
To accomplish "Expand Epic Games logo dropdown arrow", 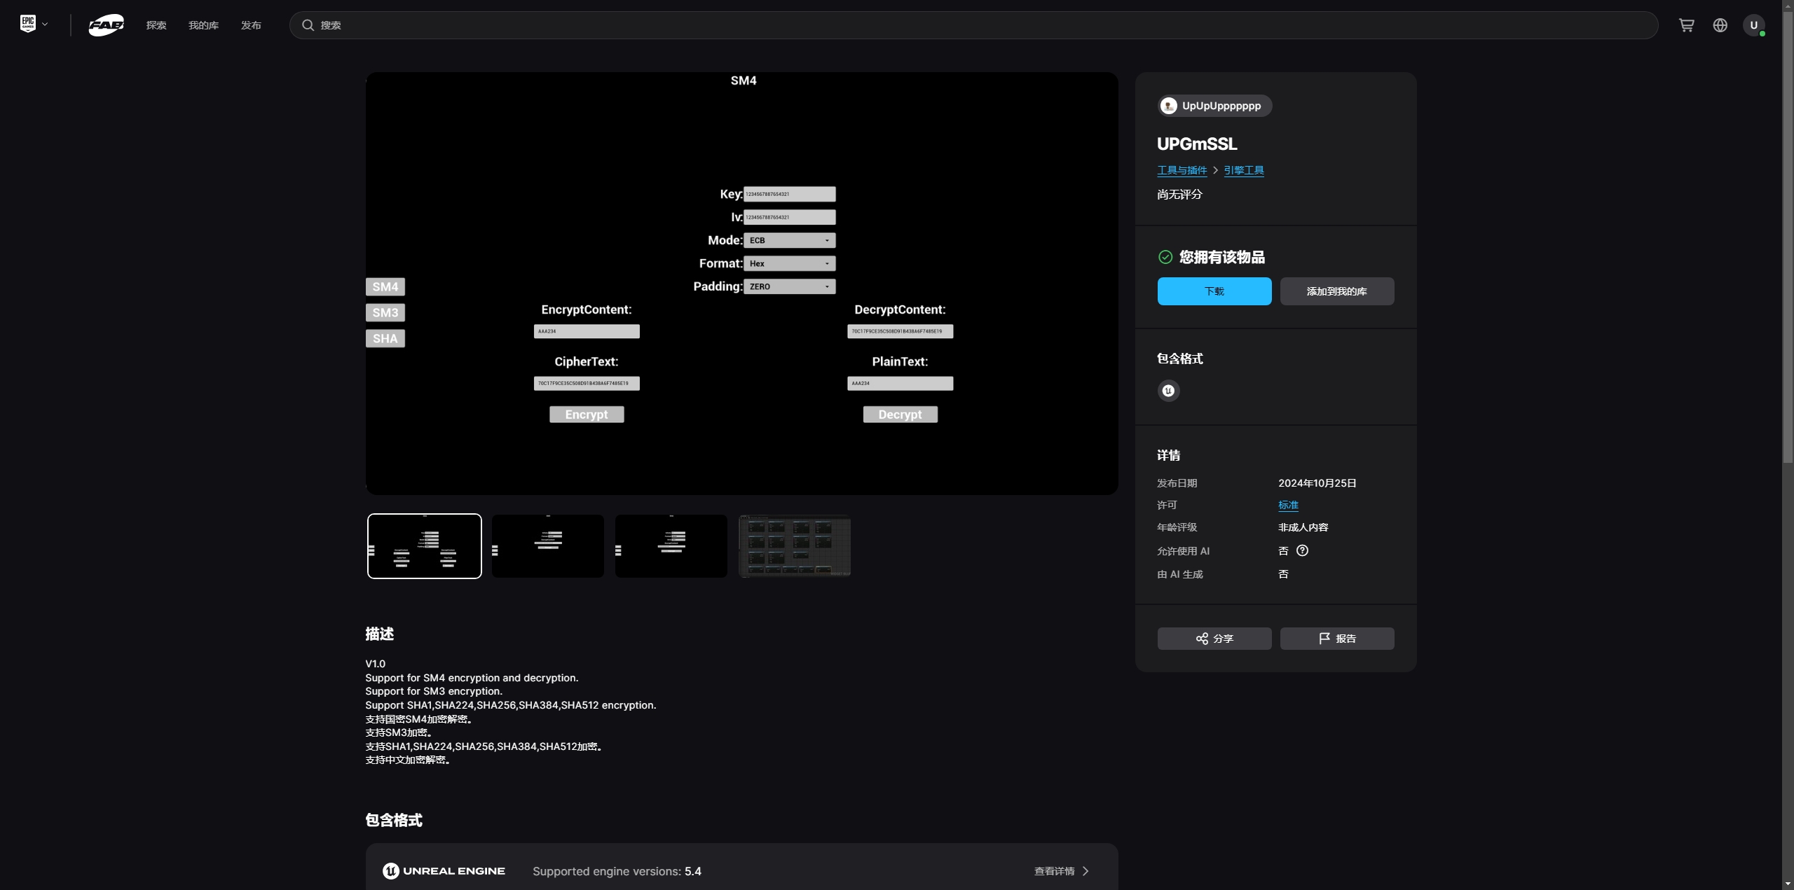I will click(x=45, y=25).
